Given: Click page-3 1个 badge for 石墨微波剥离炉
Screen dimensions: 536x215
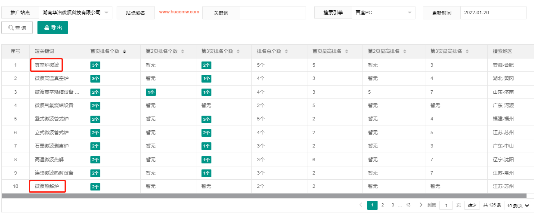Looking at the screenshot, I should pyautogui.click(x=206, y=146).
